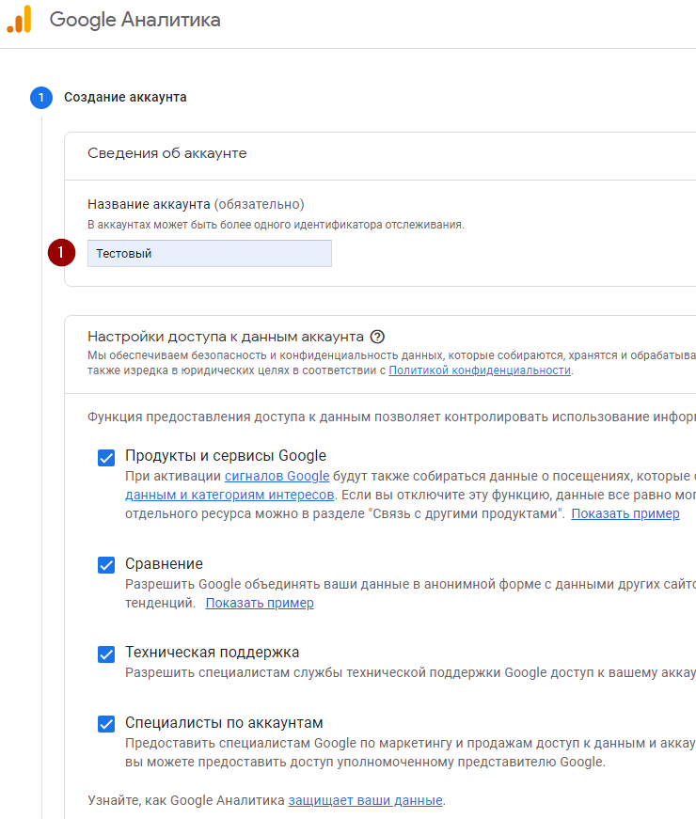Disable the Сравнение checkbox
Image resolution: width=696 pixels, height=819 pixels.
click(x=106, y=565)
